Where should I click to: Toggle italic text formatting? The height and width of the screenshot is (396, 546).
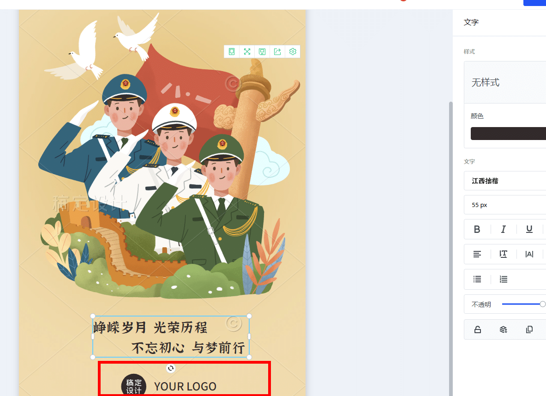[503, 229]
